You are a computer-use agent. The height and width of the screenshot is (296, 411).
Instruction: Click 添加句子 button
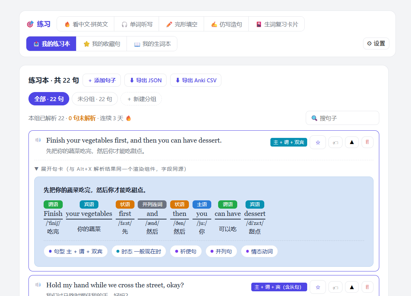(102, 80)
